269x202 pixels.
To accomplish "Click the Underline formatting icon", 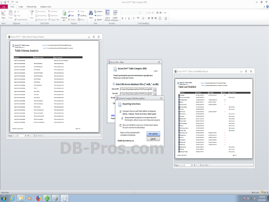I will pos(129,18).
